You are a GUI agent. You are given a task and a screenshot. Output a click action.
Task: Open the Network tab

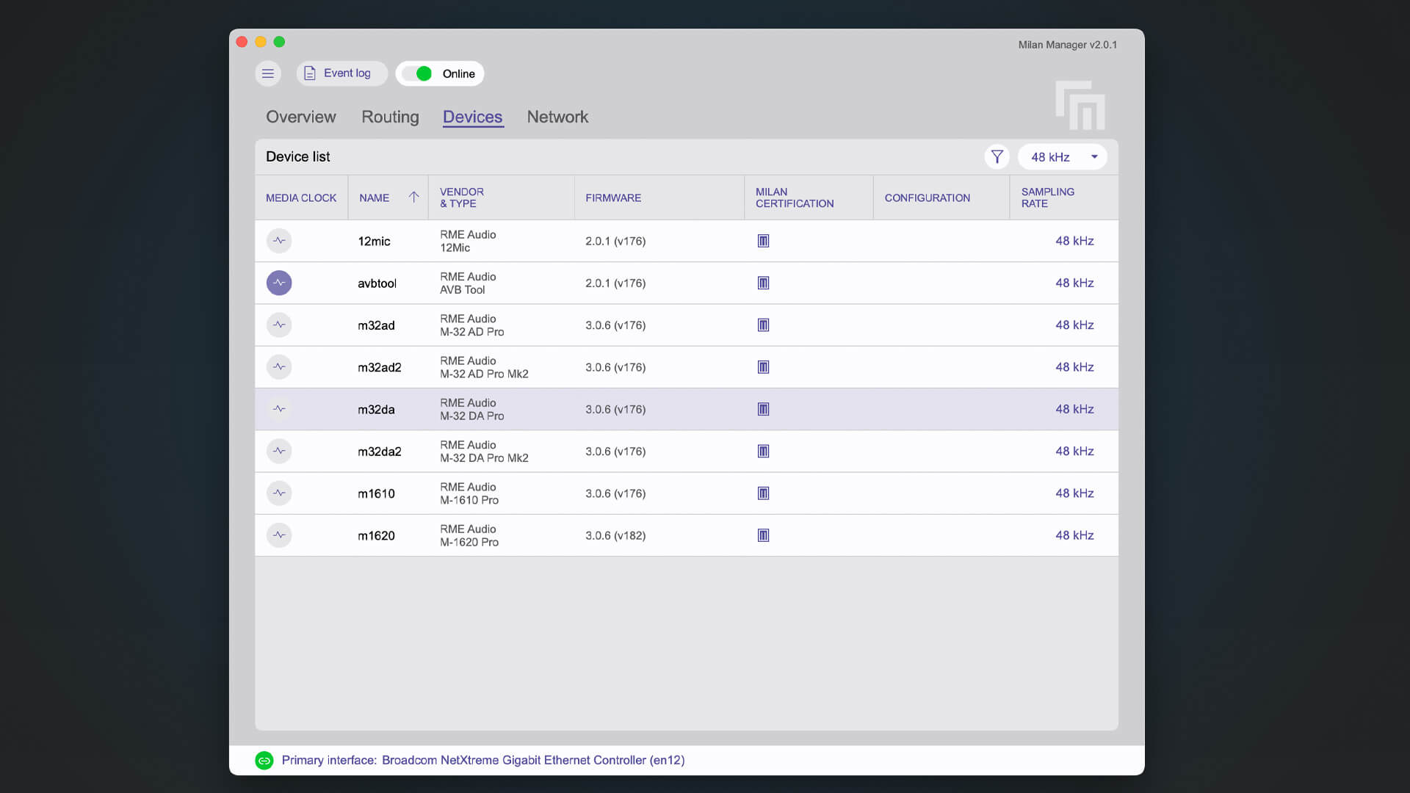click(557, 117)
